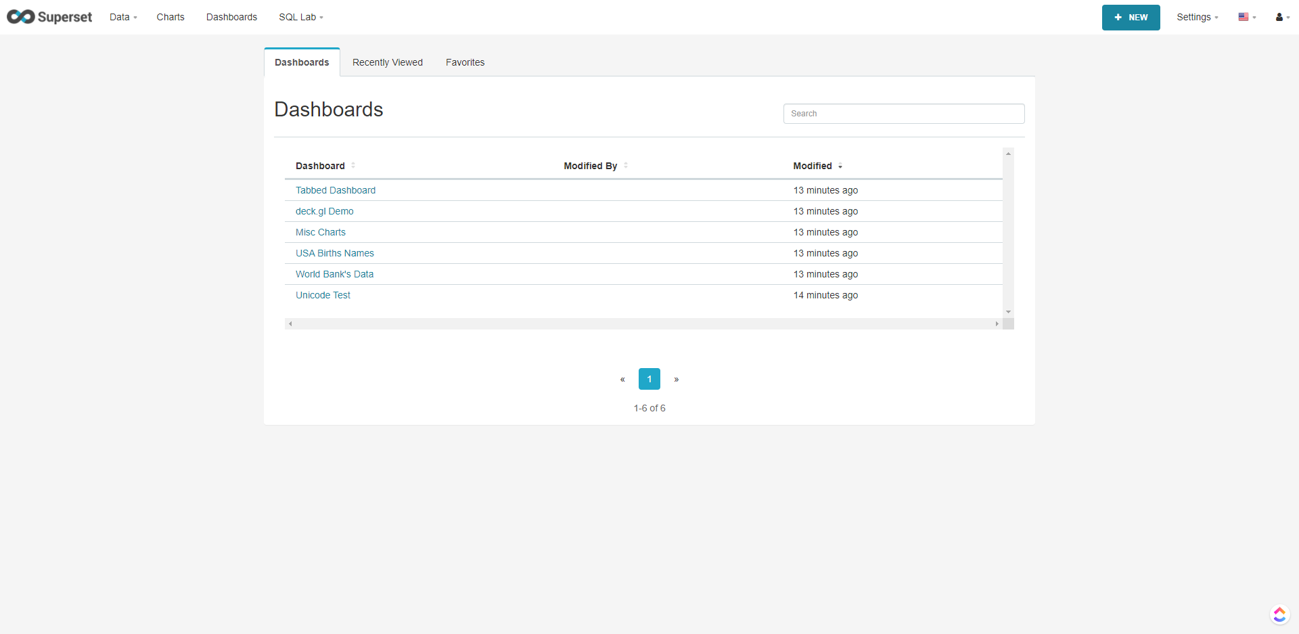Click '13 minutes ago' in Tabbed Dashboard row
The image size is (1299, 634).
[x=825, y=190]
